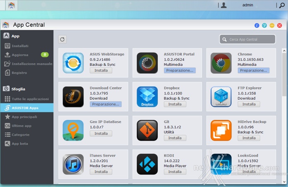
Task: Click Preparazione progress for ASUSTOR Portal
Action: click(x=179, y=70)
